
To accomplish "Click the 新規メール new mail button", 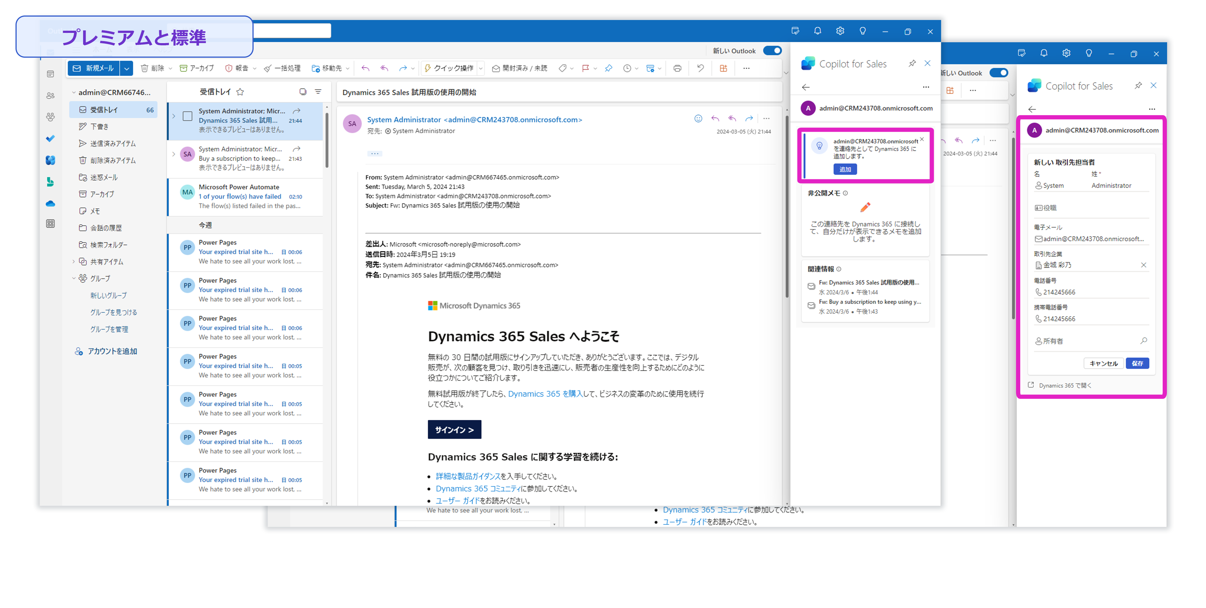I will click(94, 68).
